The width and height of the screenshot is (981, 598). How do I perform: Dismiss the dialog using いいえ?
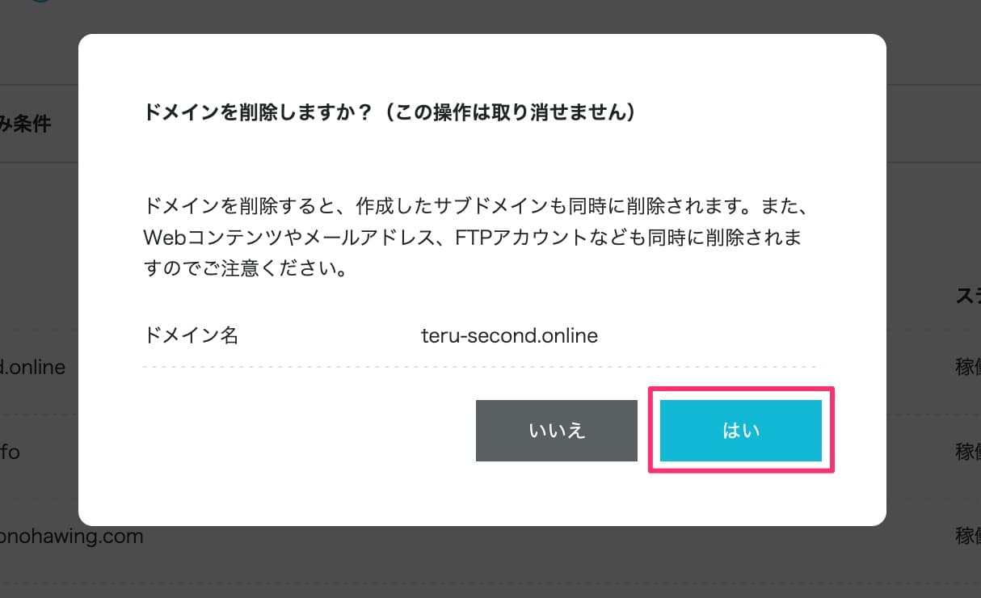[556, 430]
